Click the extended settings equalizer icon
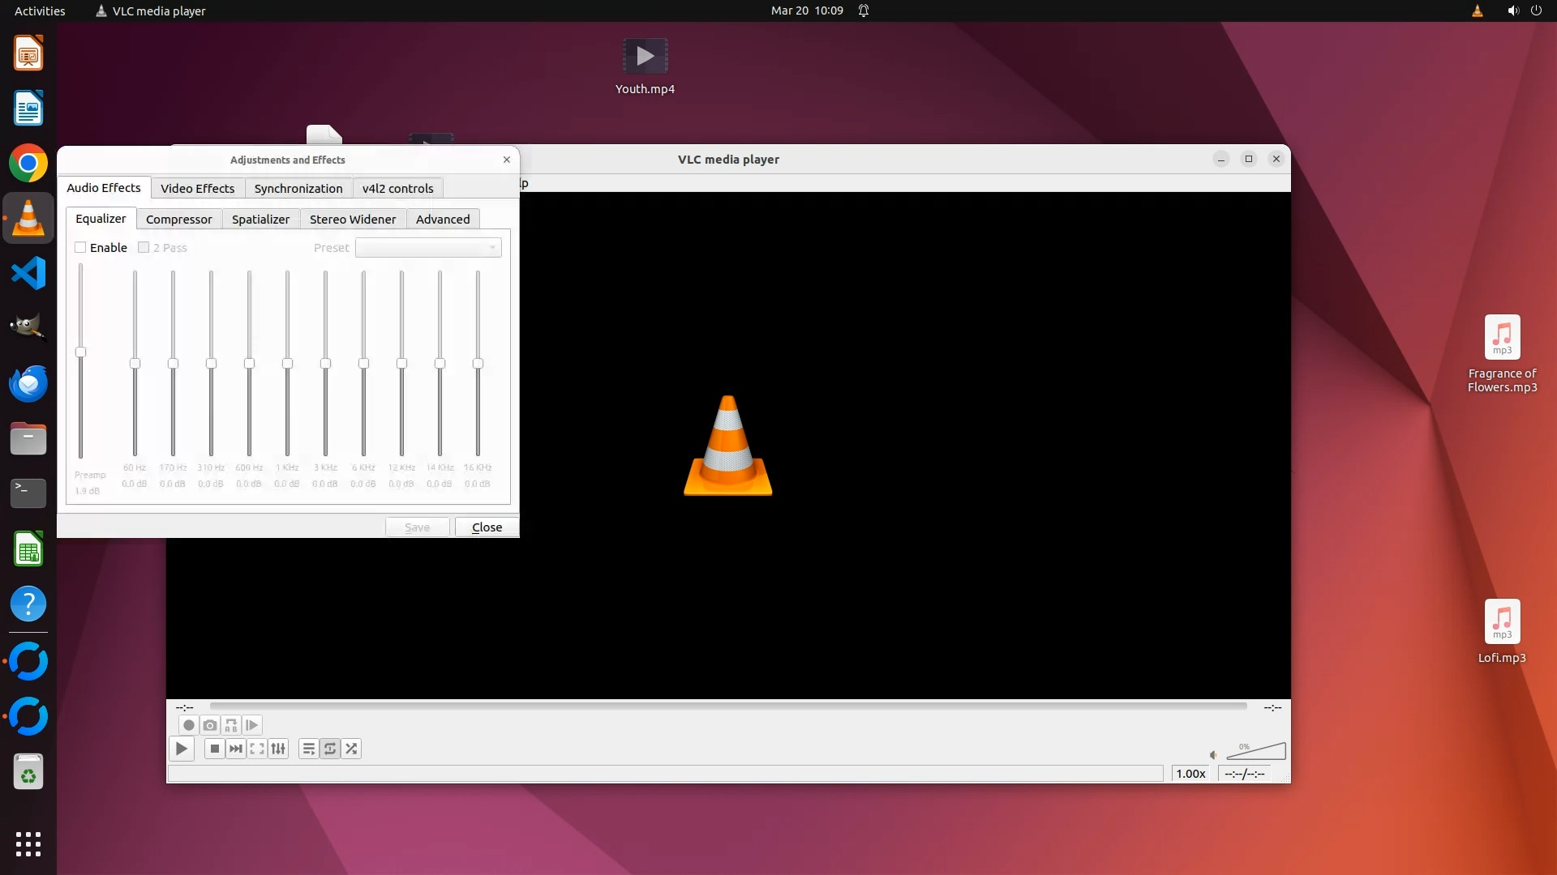Screen dimensions: 1557x875 pyautogui.click(x=278, y=749)
